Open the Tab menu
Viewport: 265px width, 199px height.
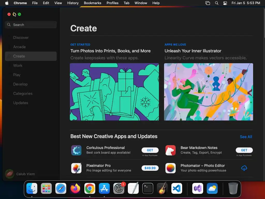[126, 3]
